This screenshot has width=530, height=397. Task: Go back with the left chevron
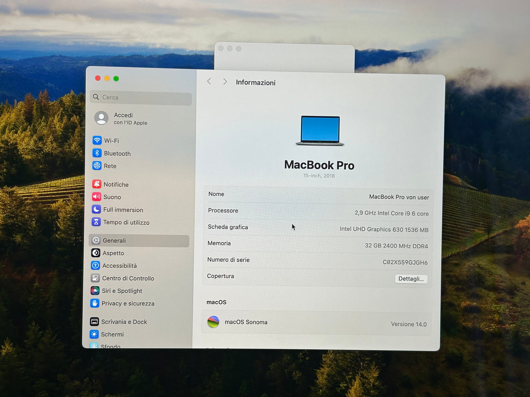(x=209, y=82)
